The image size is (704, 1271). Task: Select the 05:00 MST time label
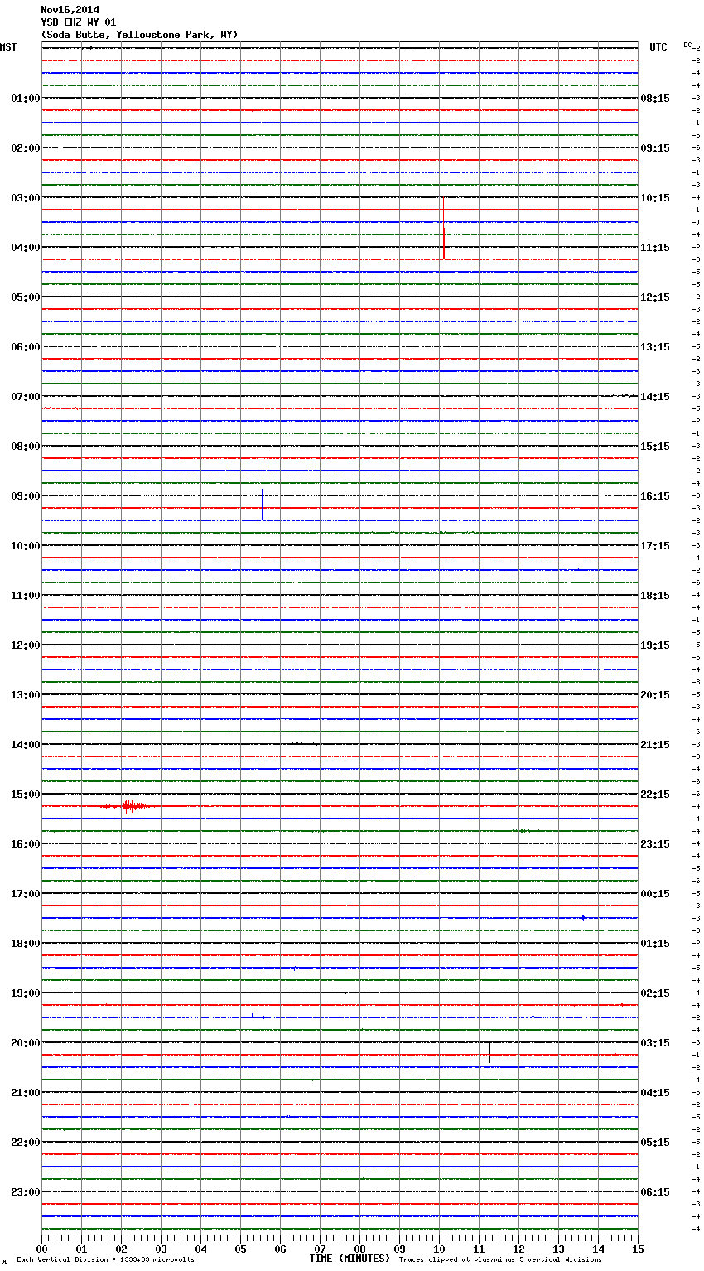[26, 297]
